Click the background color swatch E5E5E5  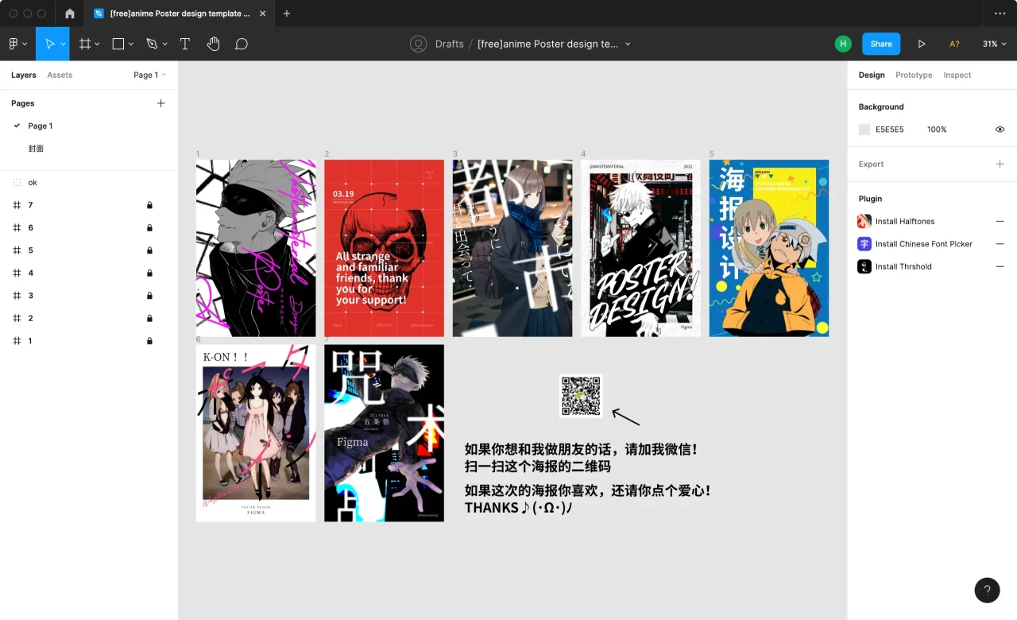864,130
